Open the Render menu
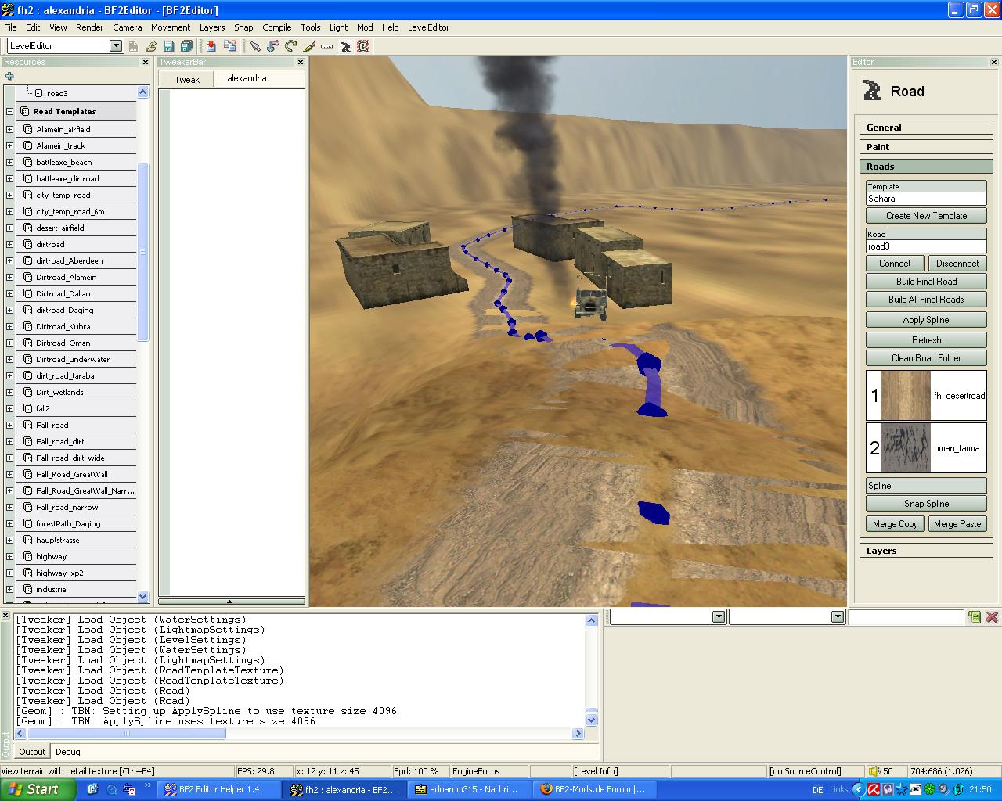Screen dimensions: 1002x801 [89, 27]
